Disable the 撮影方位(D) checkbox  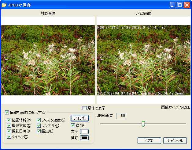tap(9, 125)
